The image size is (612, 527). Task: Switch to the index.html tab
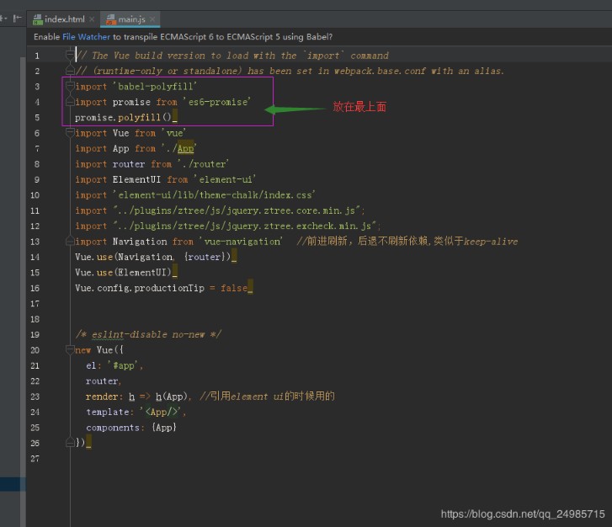(65, 19)
